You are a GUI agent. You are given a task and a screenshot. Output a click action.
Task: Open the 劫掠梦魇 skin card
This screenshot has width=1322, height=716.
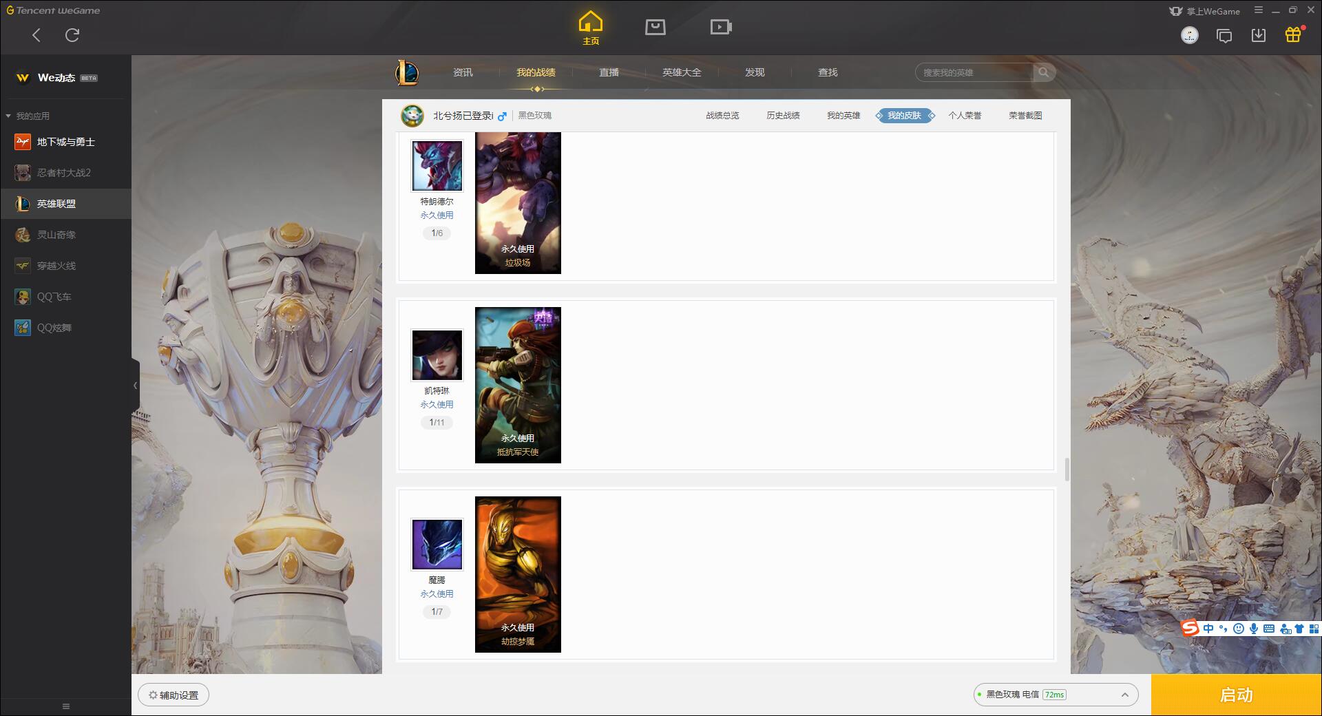pyautogui.click(x=518, y=574)
